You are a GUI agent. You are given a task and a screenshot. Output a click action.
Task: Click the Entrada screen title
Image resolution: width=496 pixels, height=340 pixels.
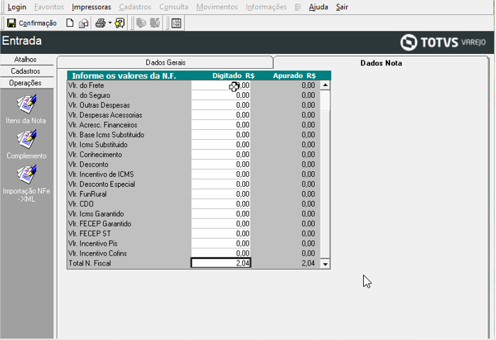22,40
